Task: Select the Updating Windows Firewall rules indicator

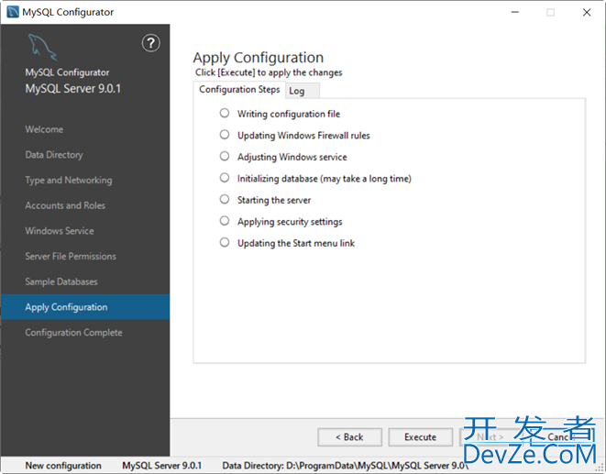Action: 225,135
